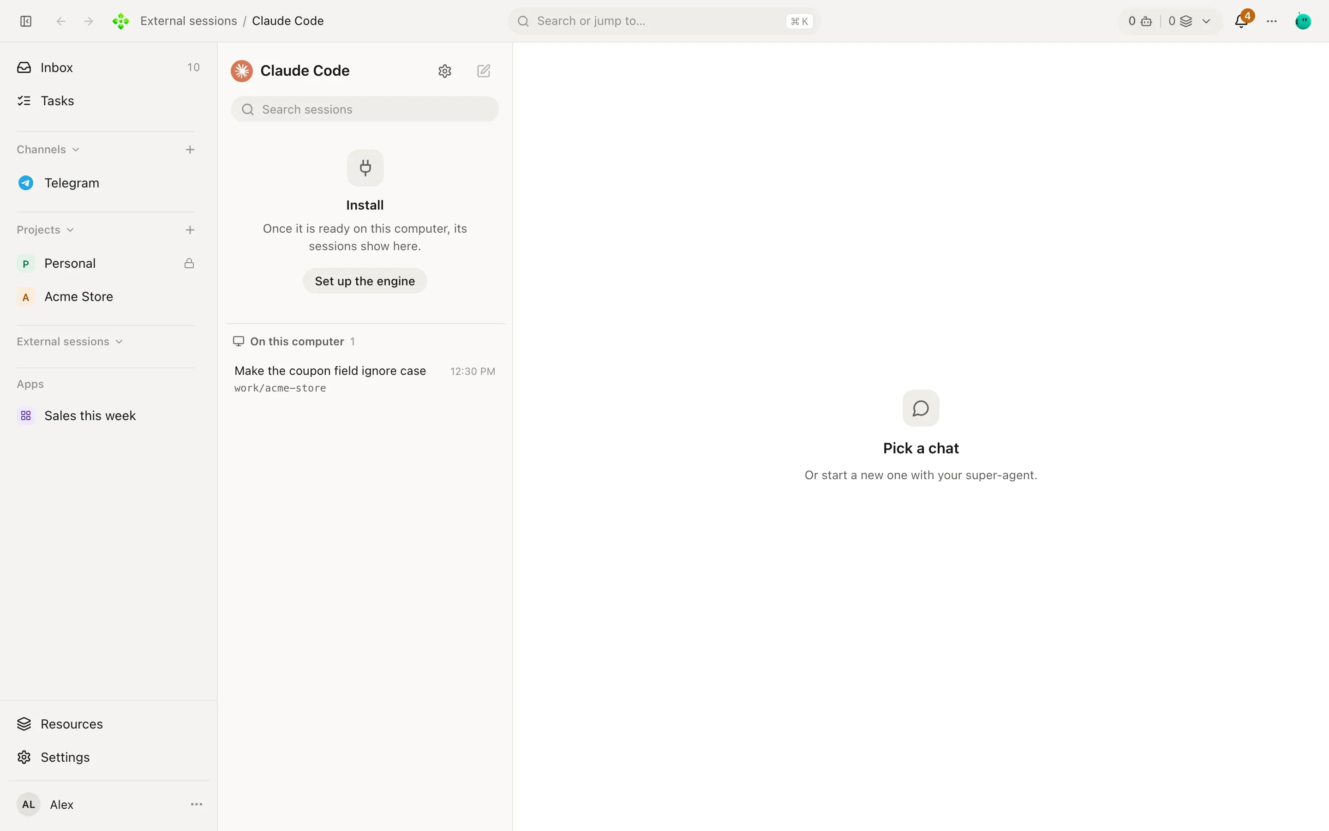
Task: Start a new session with compose icon
Action: point(484,71)
